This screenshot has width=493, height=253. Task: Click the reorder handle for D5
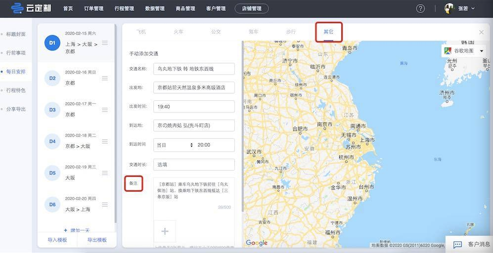pyautogui.click(x=105, y=173)
